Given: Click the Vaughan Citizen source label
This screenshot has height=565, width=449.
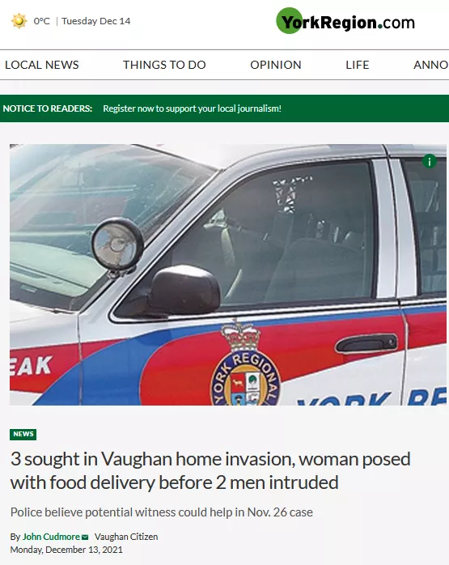Looking at the screenshot, I should (126, 537).
